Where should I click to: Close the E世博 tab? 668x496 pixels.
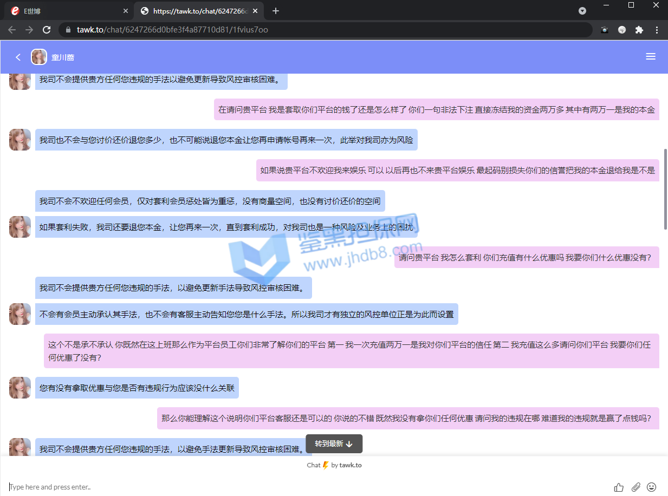point(126,11)
